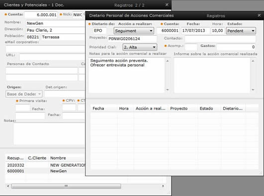The width and height of the screenshot is (264, 196).
Task: Click the postal code field 08221
Action: click(x=33, y=37)
